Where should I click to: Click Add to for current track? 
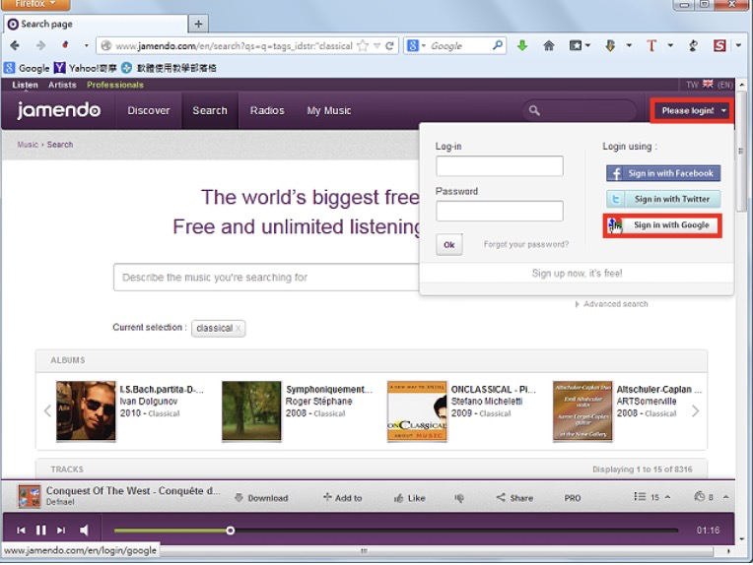342,498
